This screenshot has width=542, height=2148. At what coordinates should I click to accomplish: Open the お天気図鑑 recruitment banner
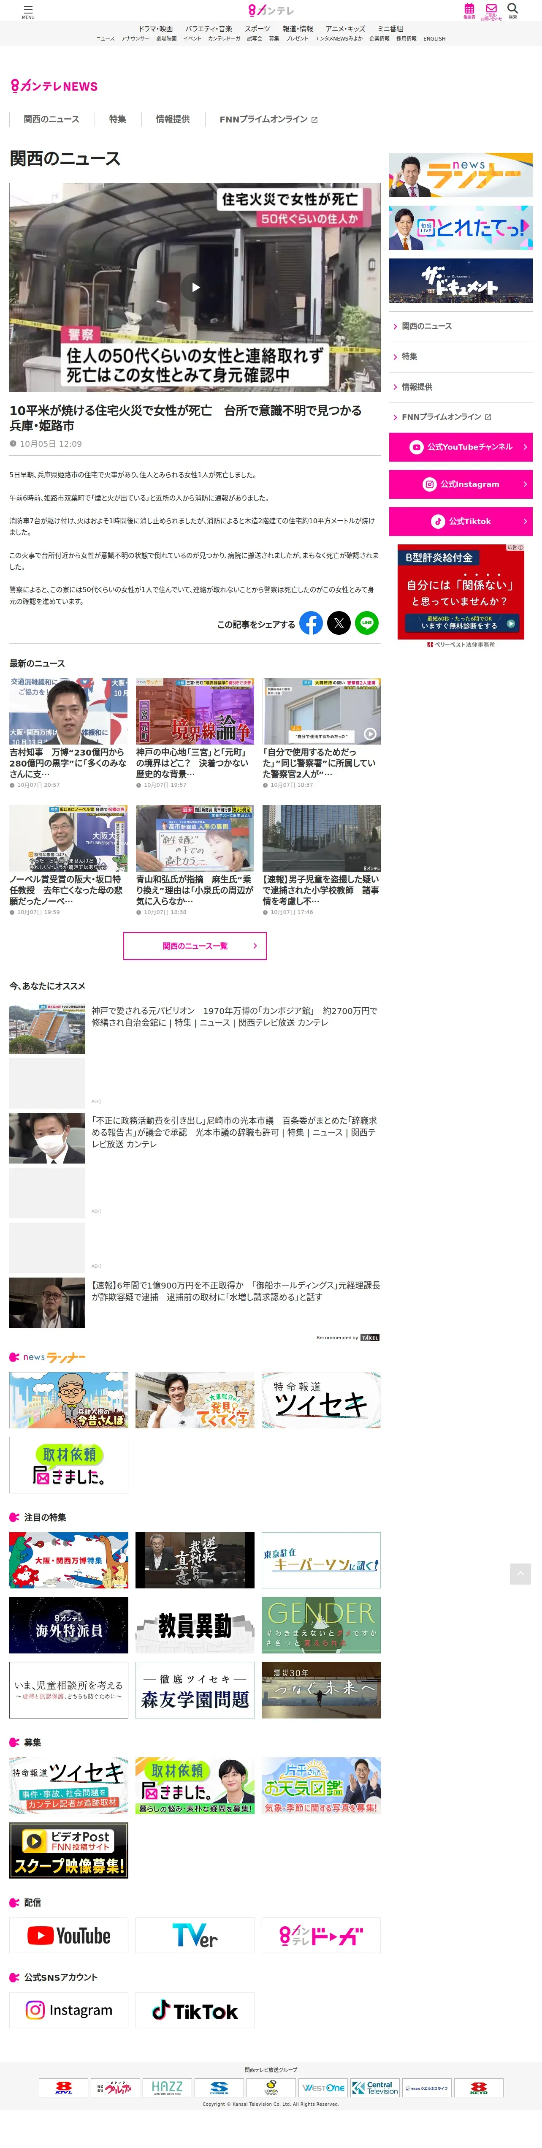(321, 1785)
